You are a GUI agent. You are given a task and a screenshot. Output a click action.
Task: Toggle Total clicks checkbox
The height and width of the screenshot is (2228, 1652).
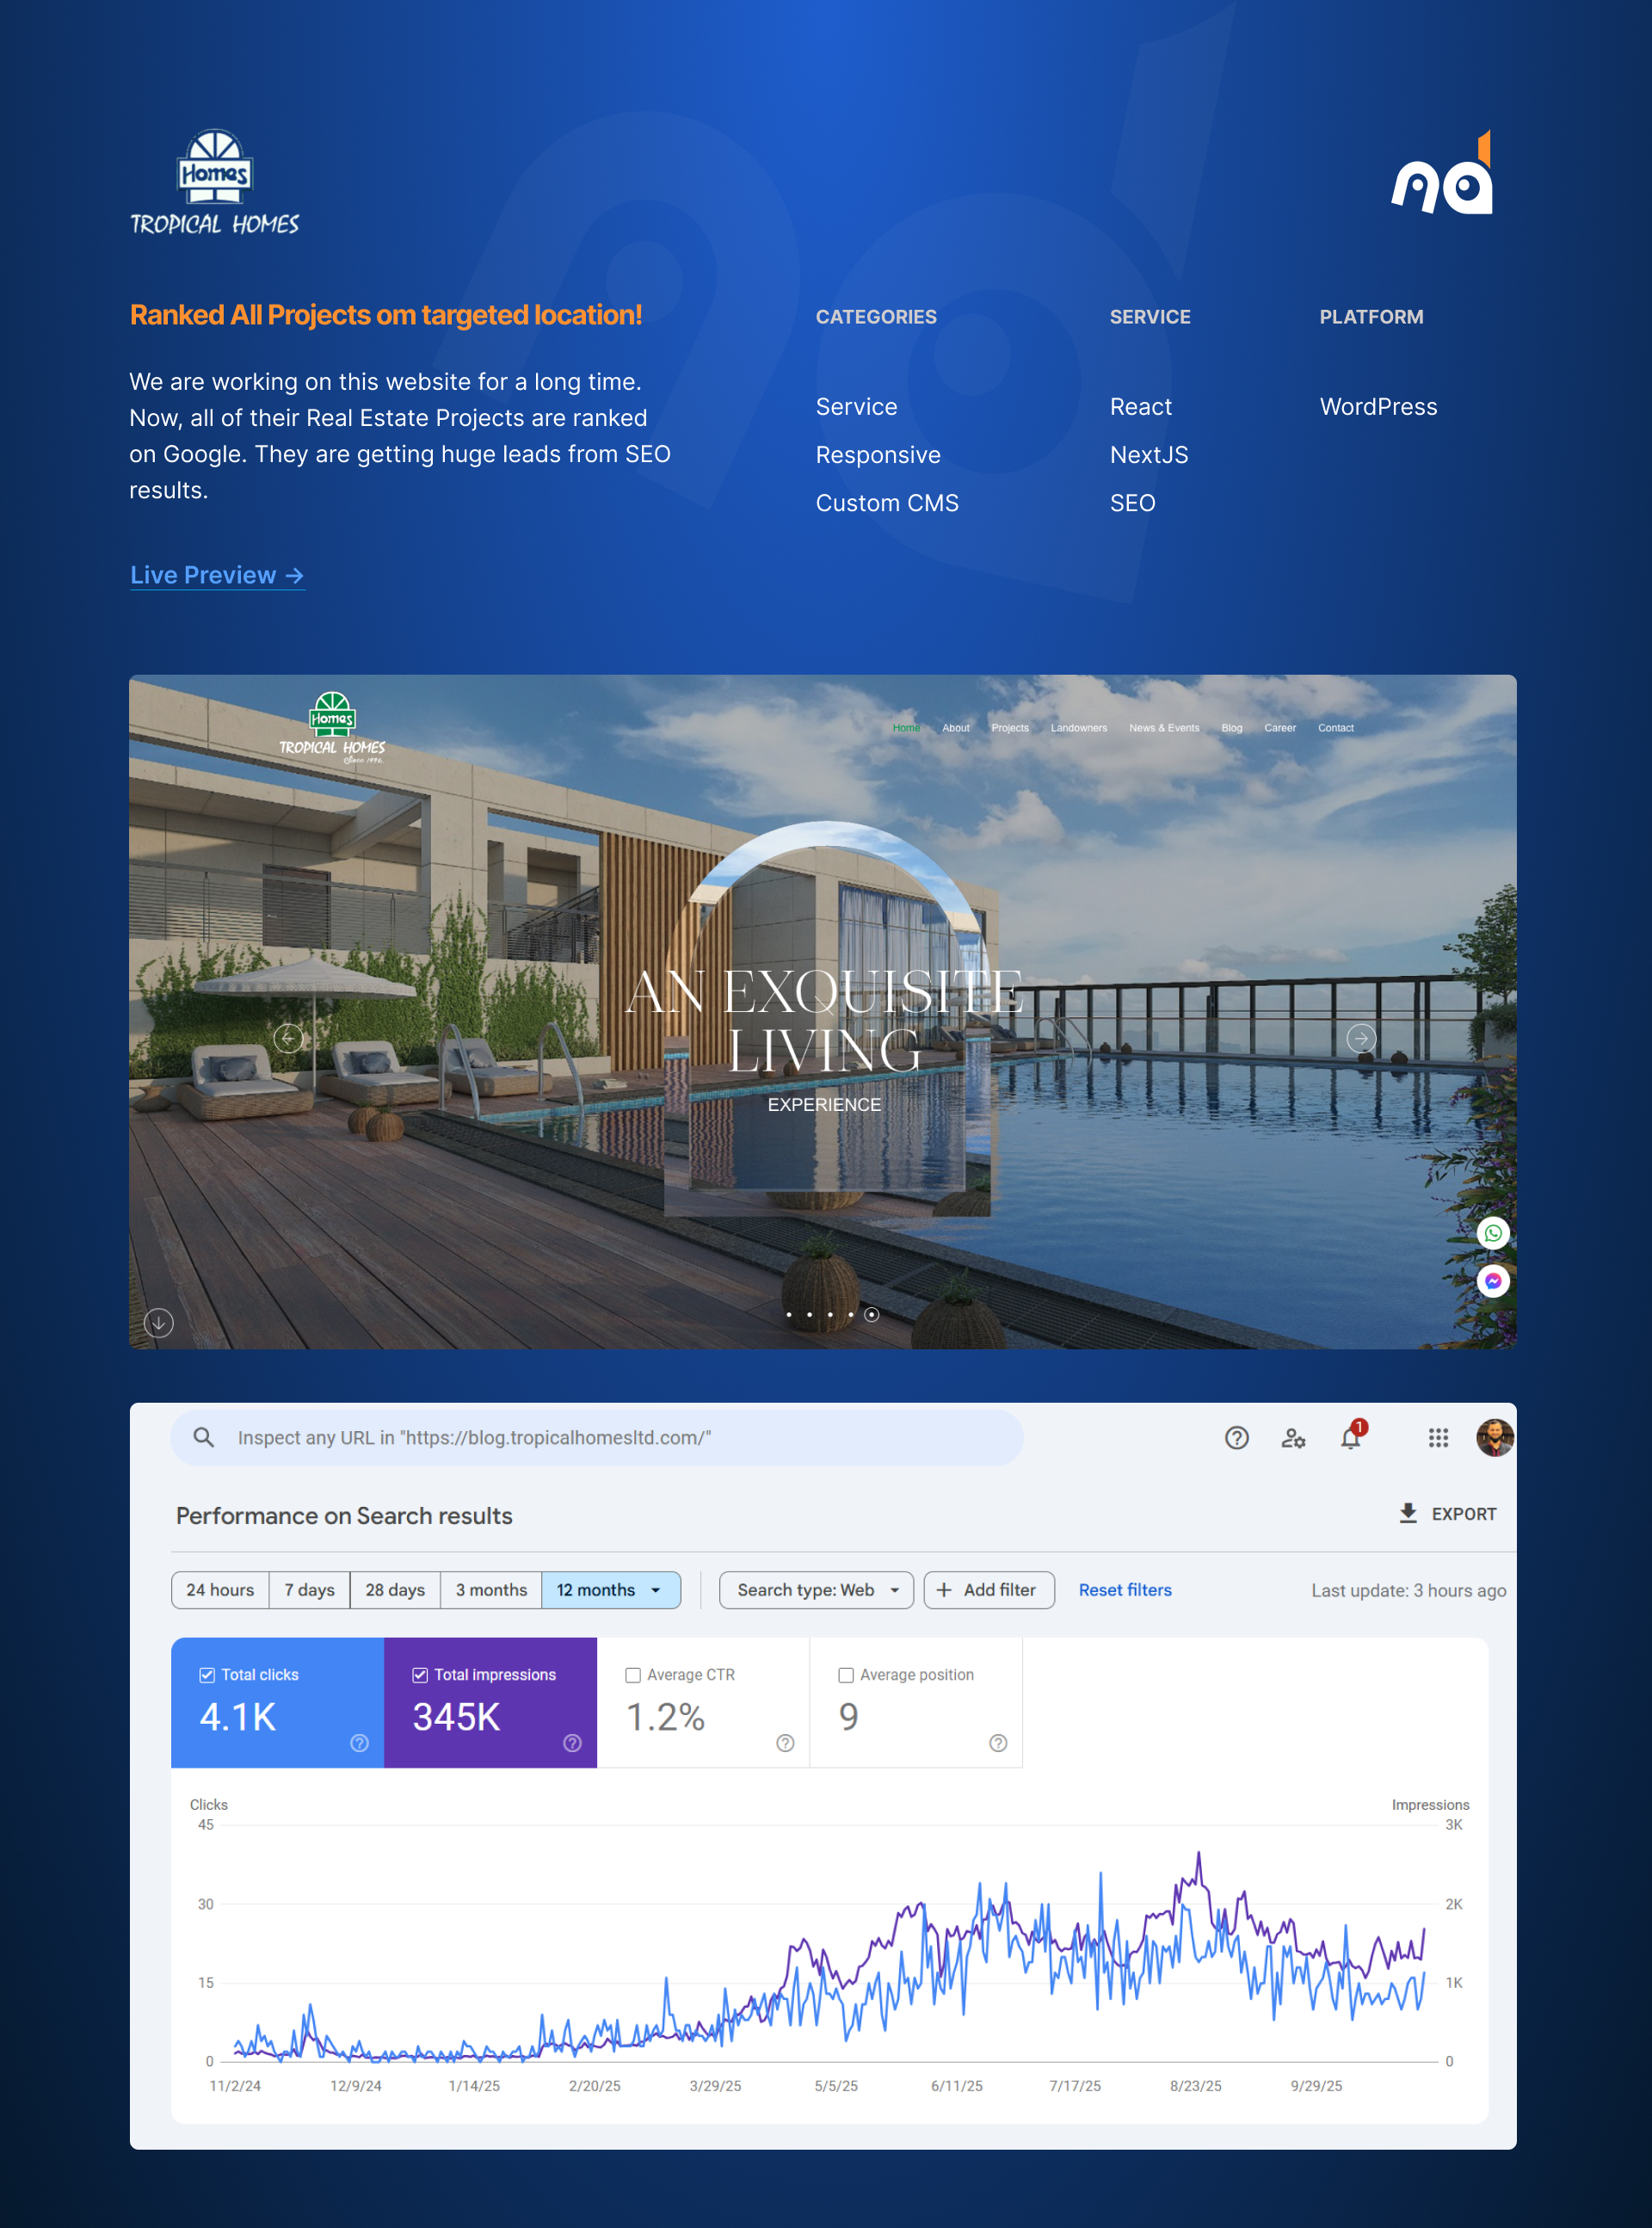click(207, 1675)
